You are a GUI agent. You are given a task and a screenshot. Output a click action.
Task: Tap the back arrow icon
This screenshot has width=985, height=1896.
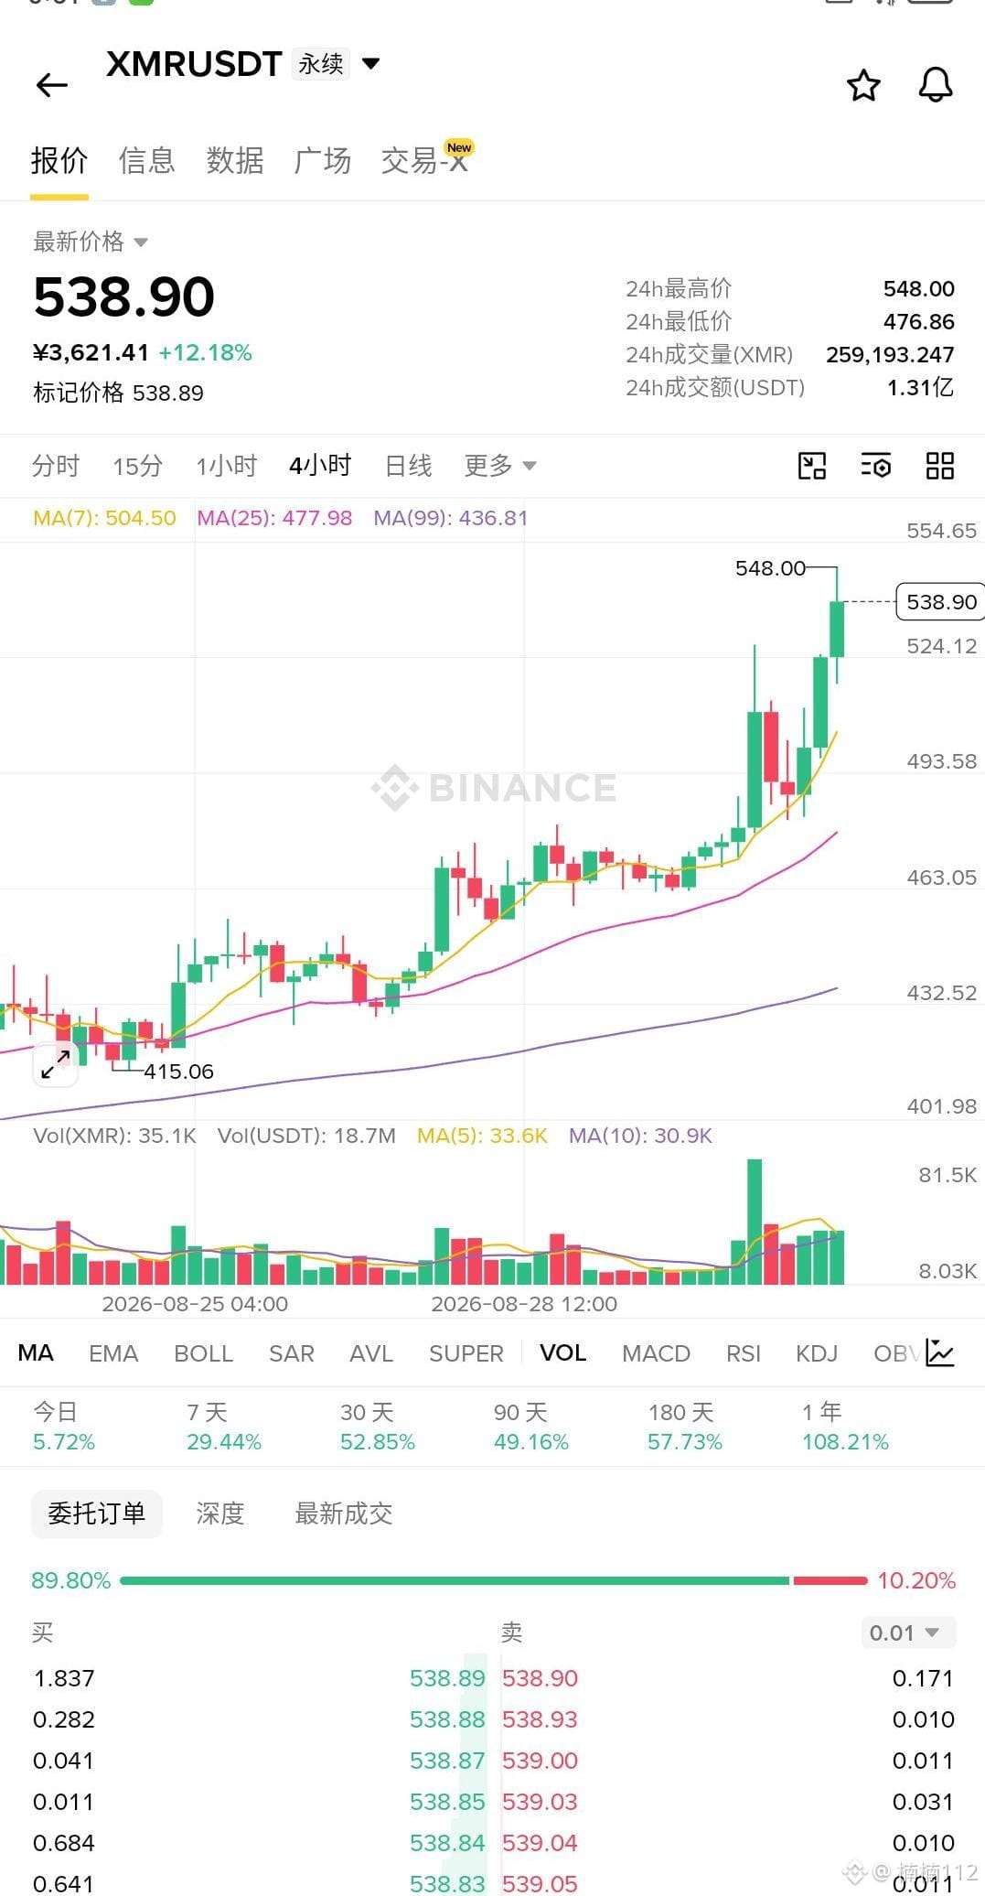(52, 85)
